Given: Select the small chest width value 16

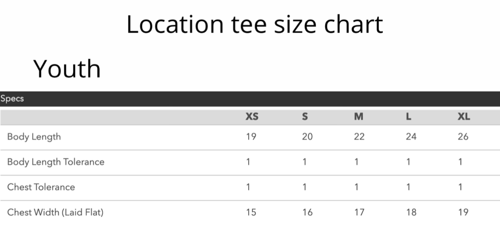Looking at the screenshot, I should (307, 213).
